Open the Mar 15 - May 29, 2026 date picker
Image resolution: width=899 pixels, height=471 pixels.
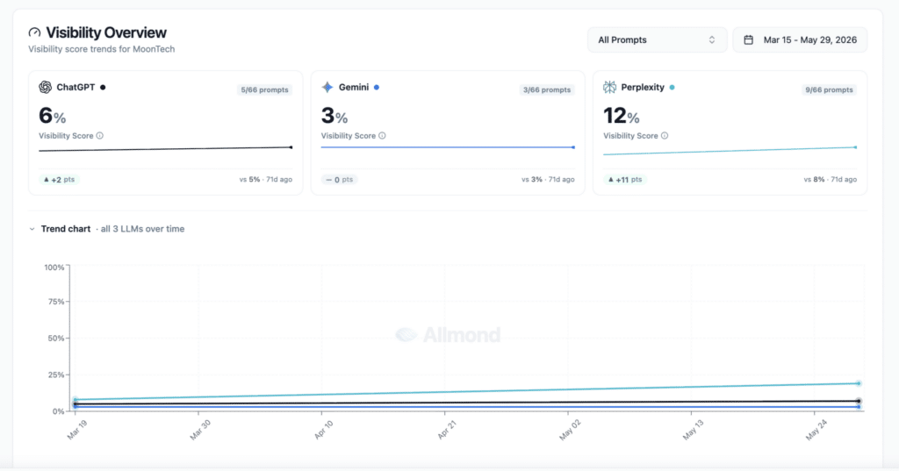[x=800, y=39]
